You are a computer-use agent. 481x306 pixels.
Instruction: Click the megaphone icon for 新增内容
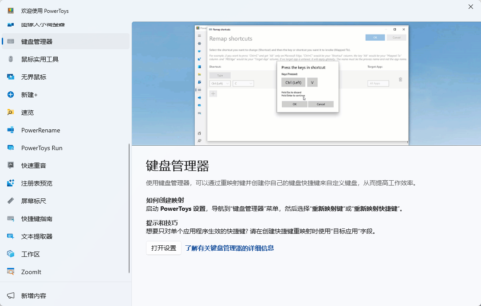[x=11, y=296]
